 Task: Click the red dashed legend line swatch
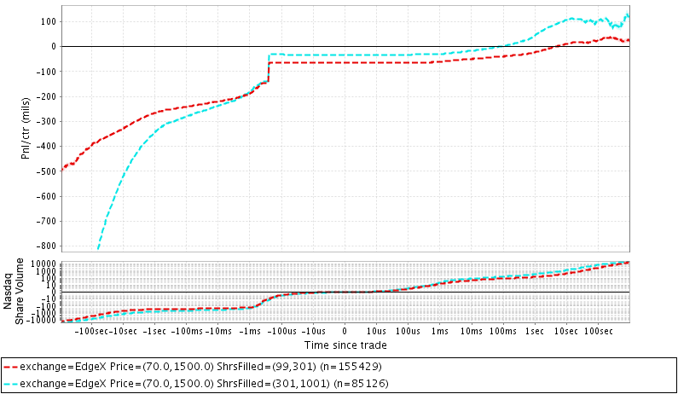point(11,365)
